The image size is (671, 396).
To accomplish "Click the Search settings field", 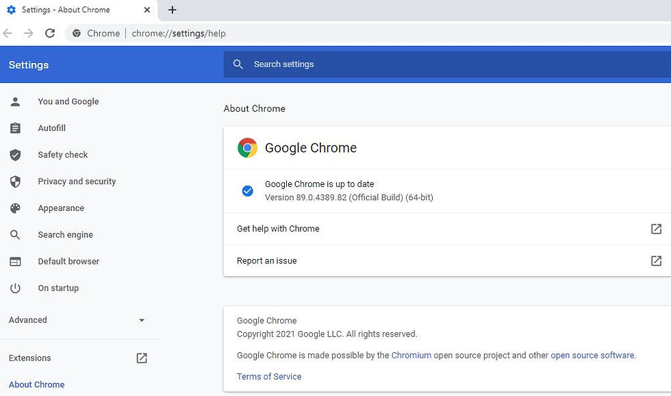I will pos(447,64).
